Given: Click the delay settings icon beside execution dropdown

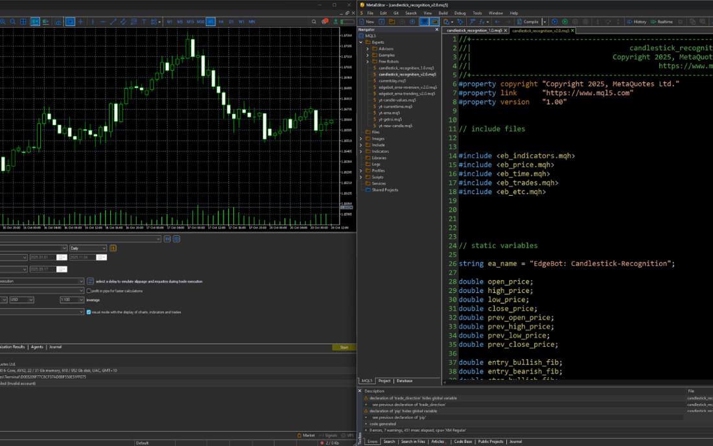Looking at the screenshot, I should (90, 281).
